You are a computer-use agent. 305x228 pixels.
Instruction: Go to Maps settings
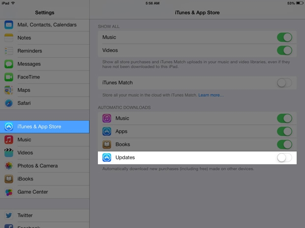tap(45, 90)
